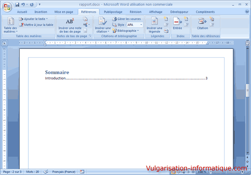Click the Mettre à jour la table button

(x=36, y=25)
